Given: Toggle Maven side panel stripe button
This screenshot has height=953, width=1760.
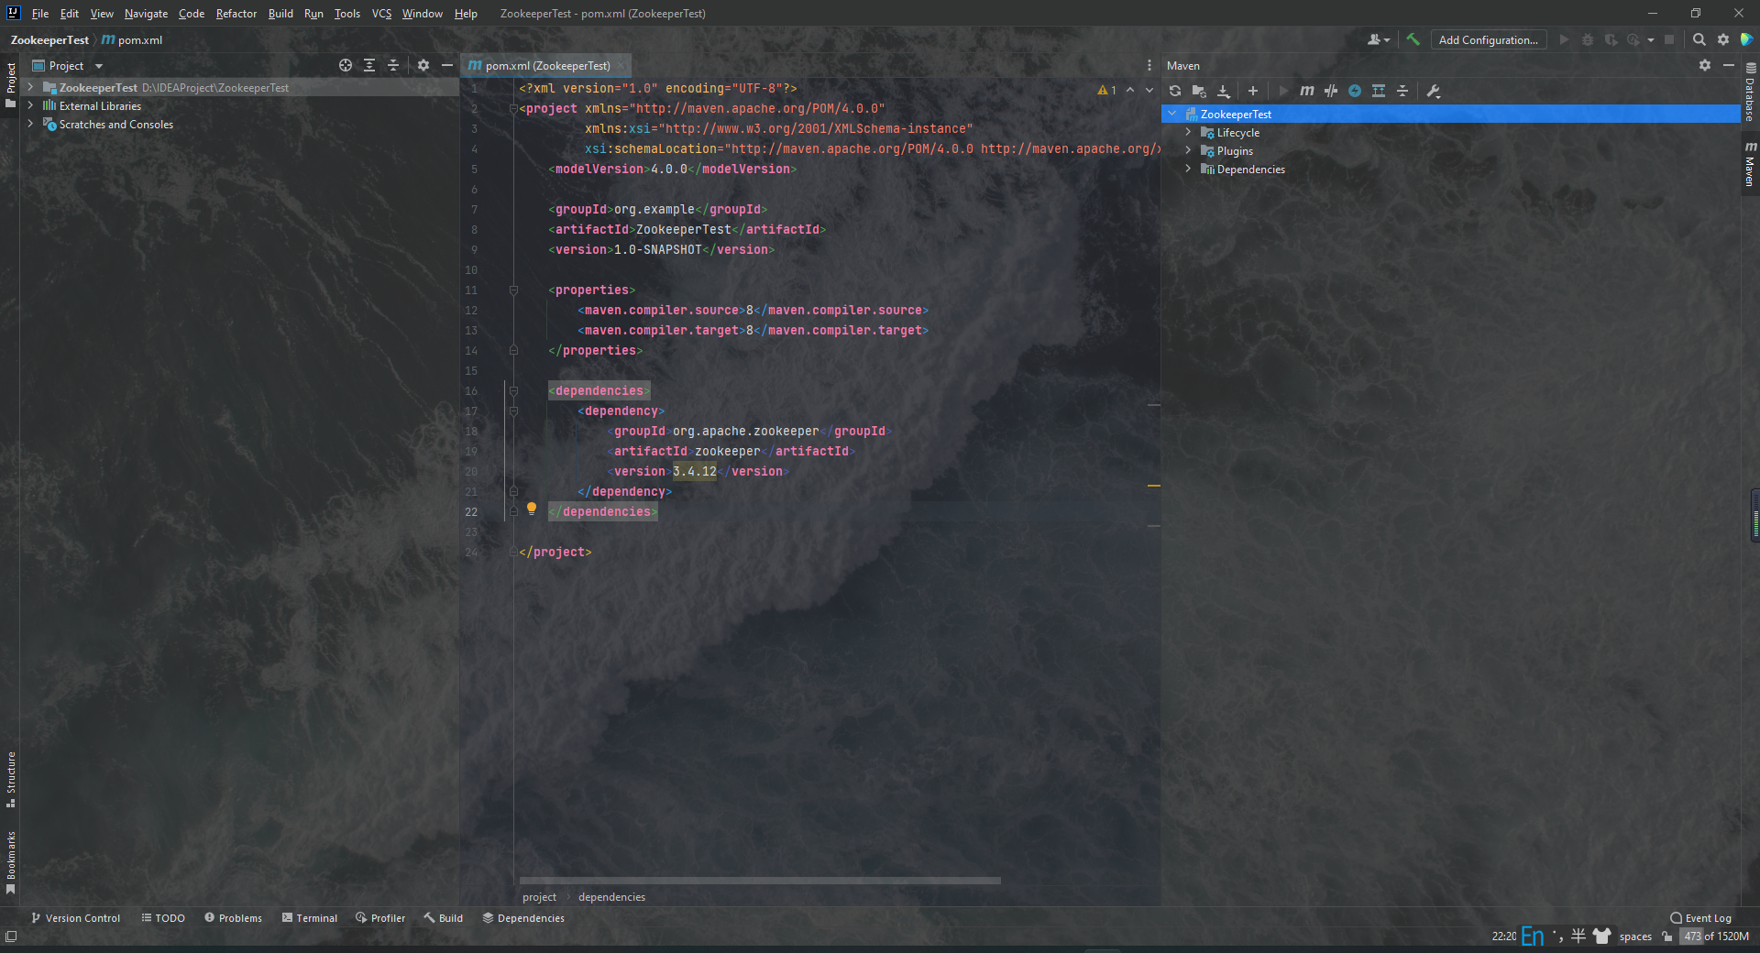Looking at the screenshot, I should pyautogui.click(x=1750, y=165).
